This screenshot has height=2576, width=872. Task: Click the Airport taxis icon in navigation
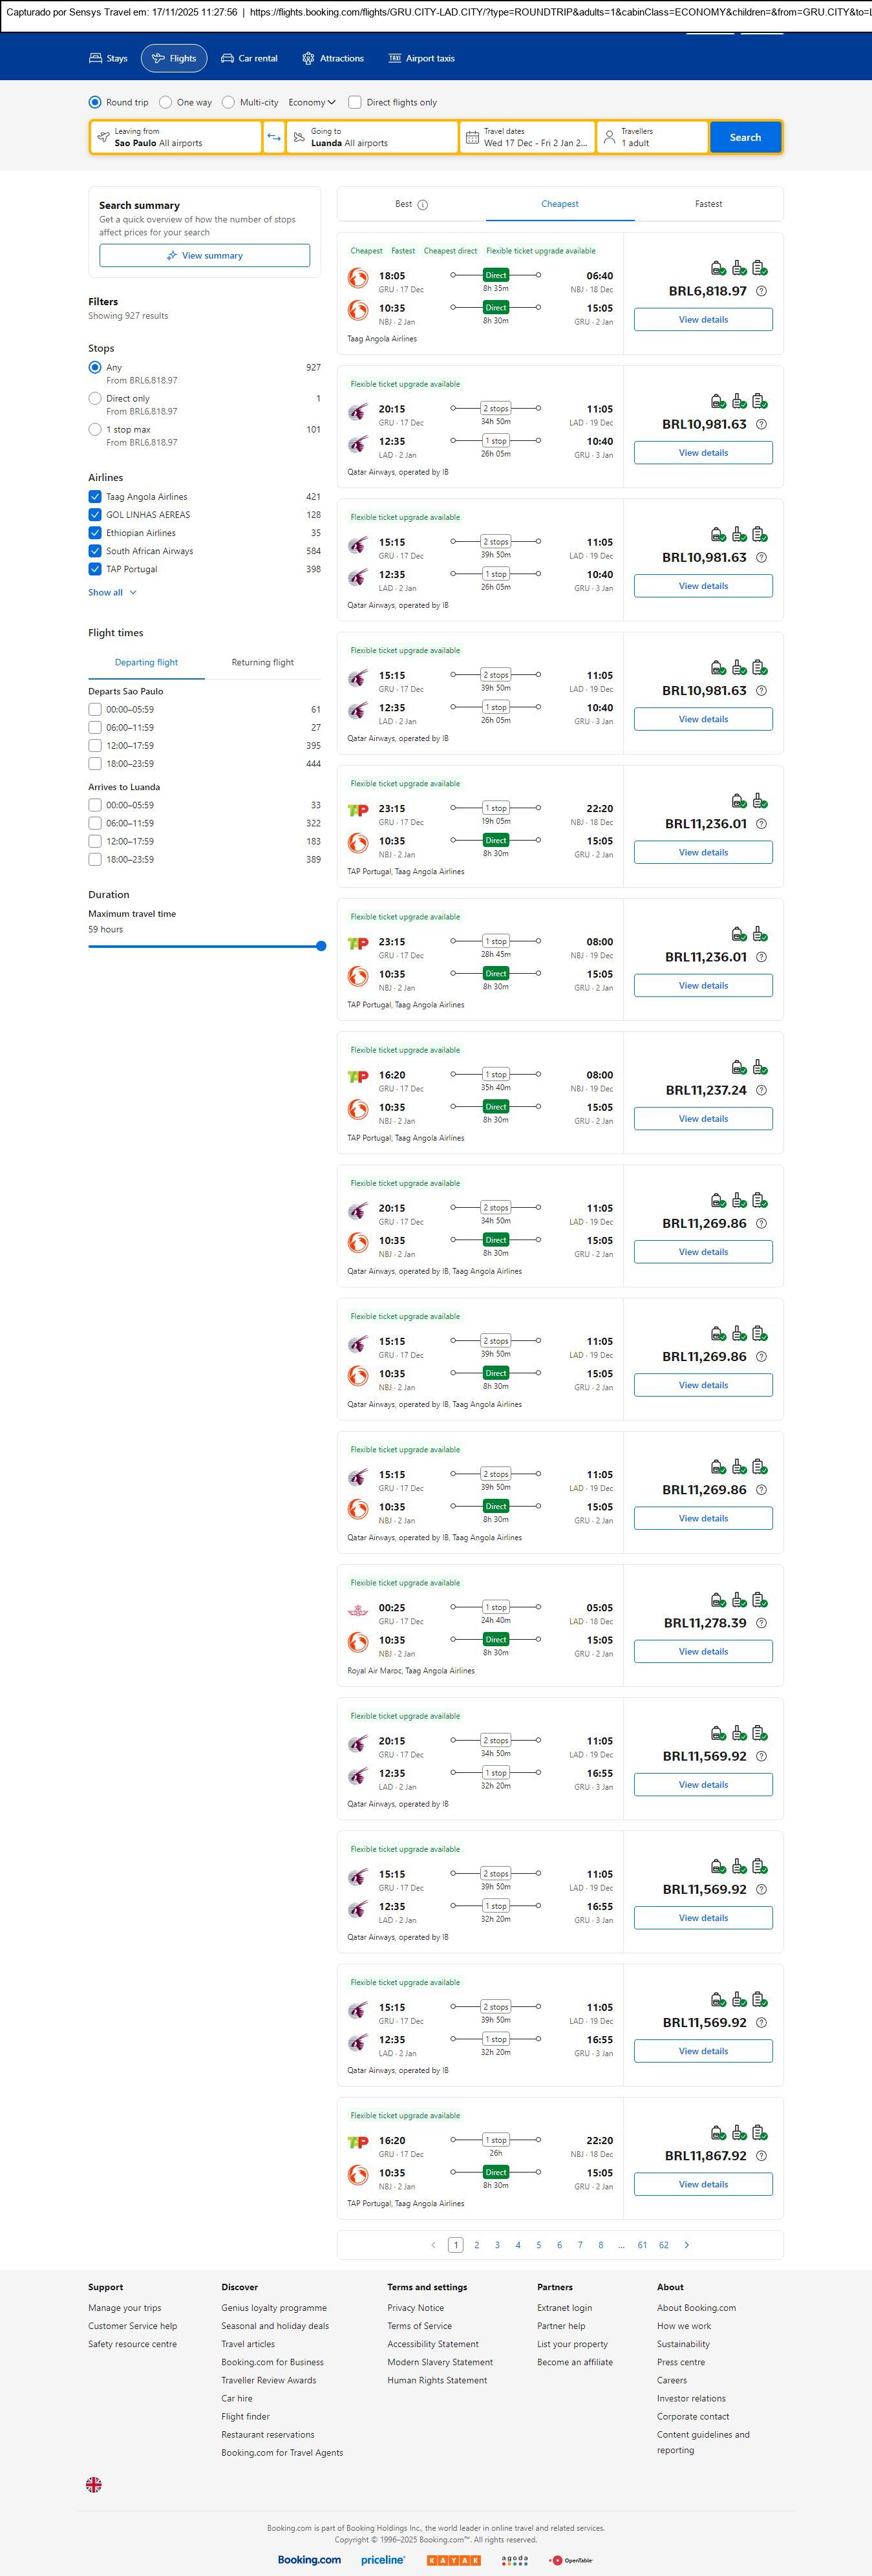394,58
